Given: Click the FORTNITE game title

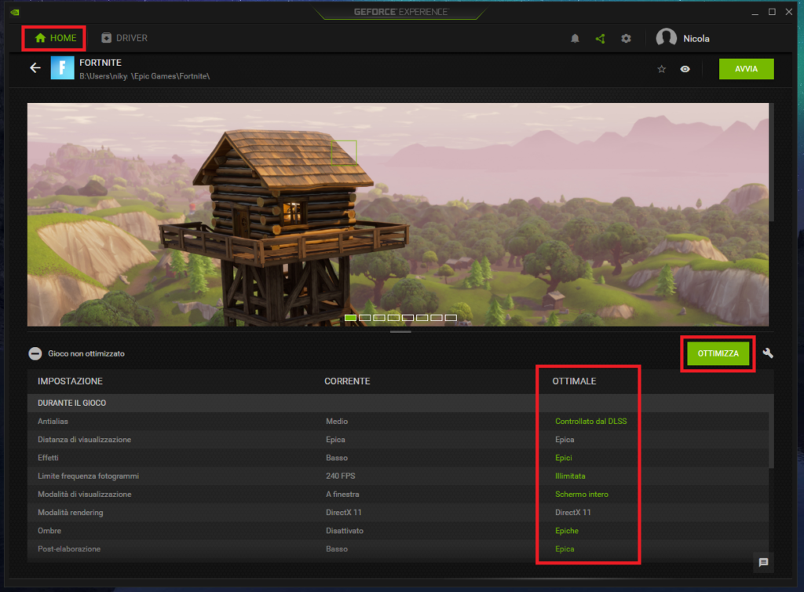Looking at the screenshot, I should 100,63.
